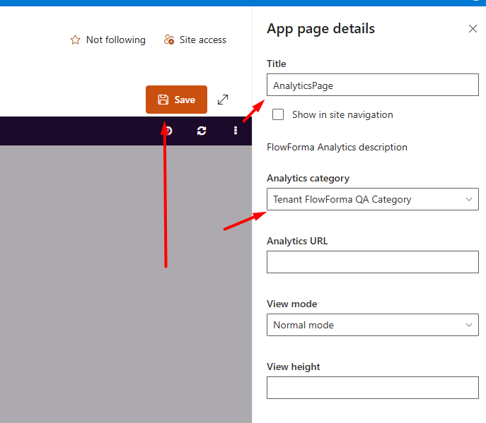Close the App page details panel
This screenshot has width=486, height=423.
pos(473,29)
